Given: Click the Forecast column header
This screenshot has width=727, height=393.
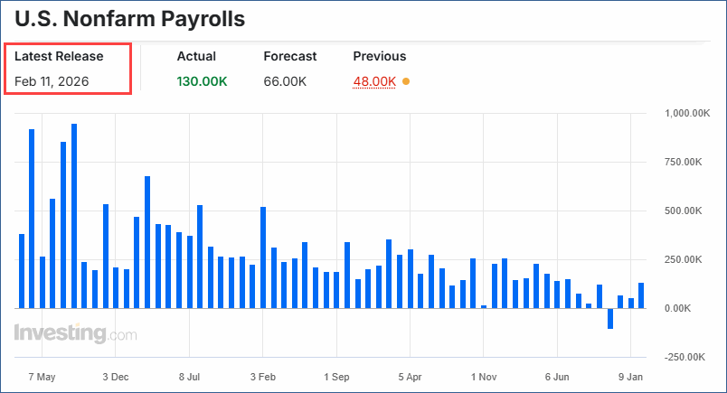Looking at the screenshot, I should click(289, 56).
